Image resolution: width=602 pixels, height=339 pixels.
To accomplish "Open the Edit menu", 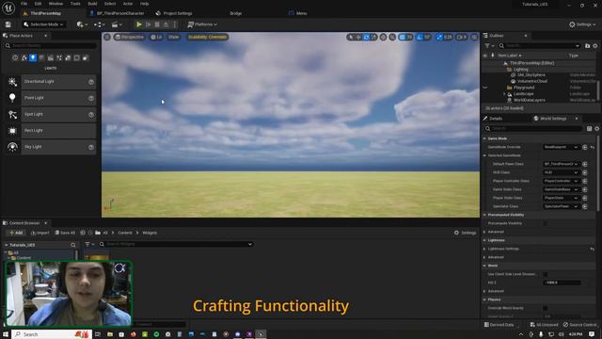I will pos(38,4).
